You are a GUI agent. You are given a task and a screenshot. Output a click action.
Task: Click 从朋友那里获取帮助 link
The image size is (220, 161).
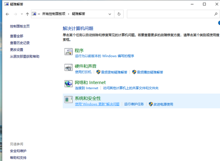point(25,56)
